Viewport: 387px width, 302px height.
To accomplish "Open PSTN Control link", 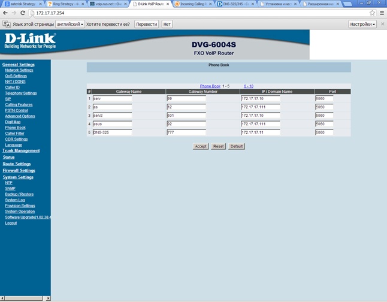I will click(x=16, y=110).
